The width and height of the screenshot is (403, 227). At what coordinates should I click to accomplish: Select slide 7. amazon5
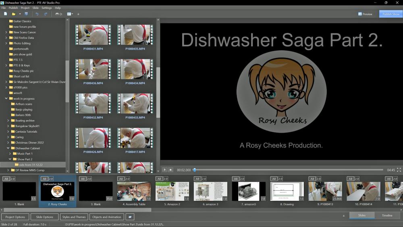pos(249,192)
